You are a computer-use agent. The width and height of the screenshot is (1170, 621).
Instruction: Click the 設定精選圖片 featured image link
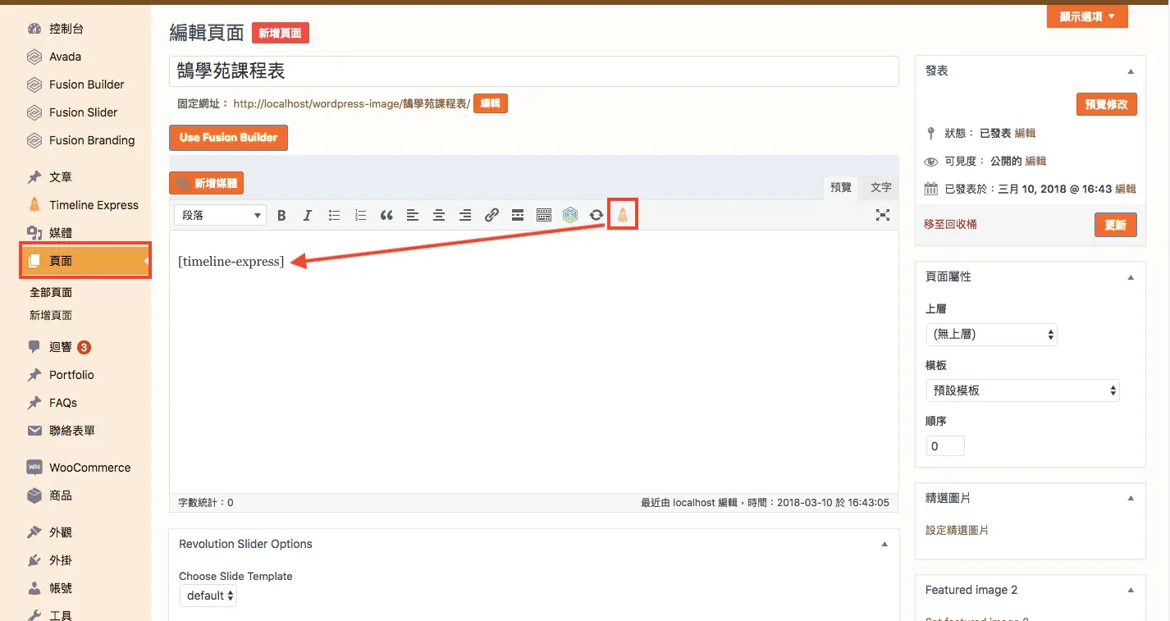[x=957, y=531]
